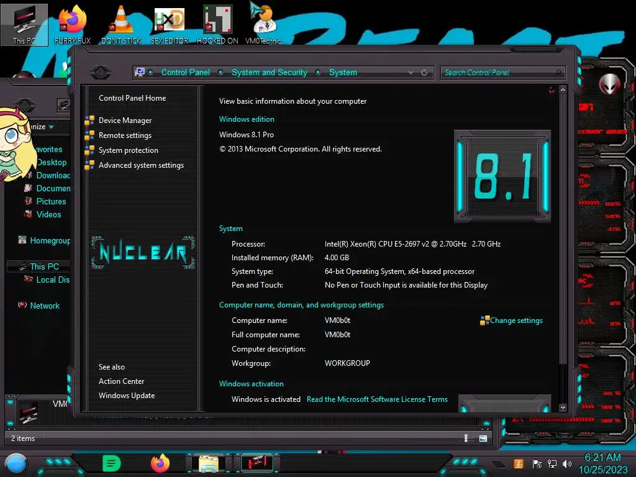The height and width of the screenshot is (477, 636).
Task: Open the Organize dropdown in File Explorer
Action: pyautogui.click(x=42, y=127)
